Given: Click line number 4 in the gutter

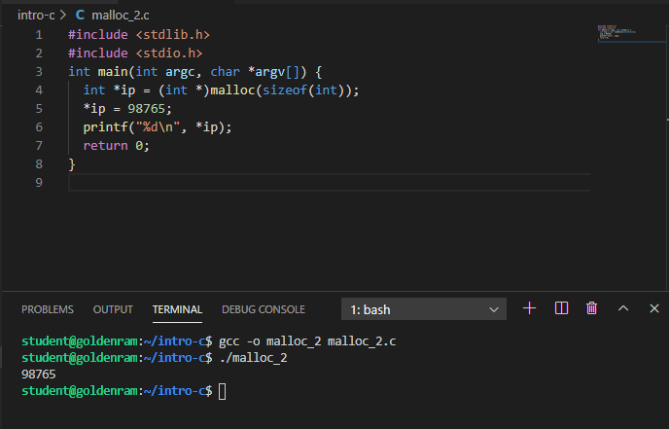Looking at the screenshot, I should click(39, 90).
